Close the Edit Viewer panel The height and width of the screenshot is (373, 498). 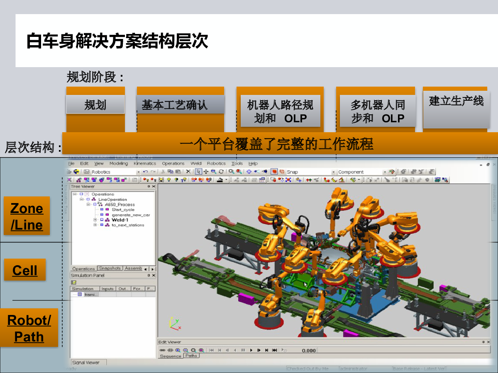pyautogui.click(x=488, y=342)
